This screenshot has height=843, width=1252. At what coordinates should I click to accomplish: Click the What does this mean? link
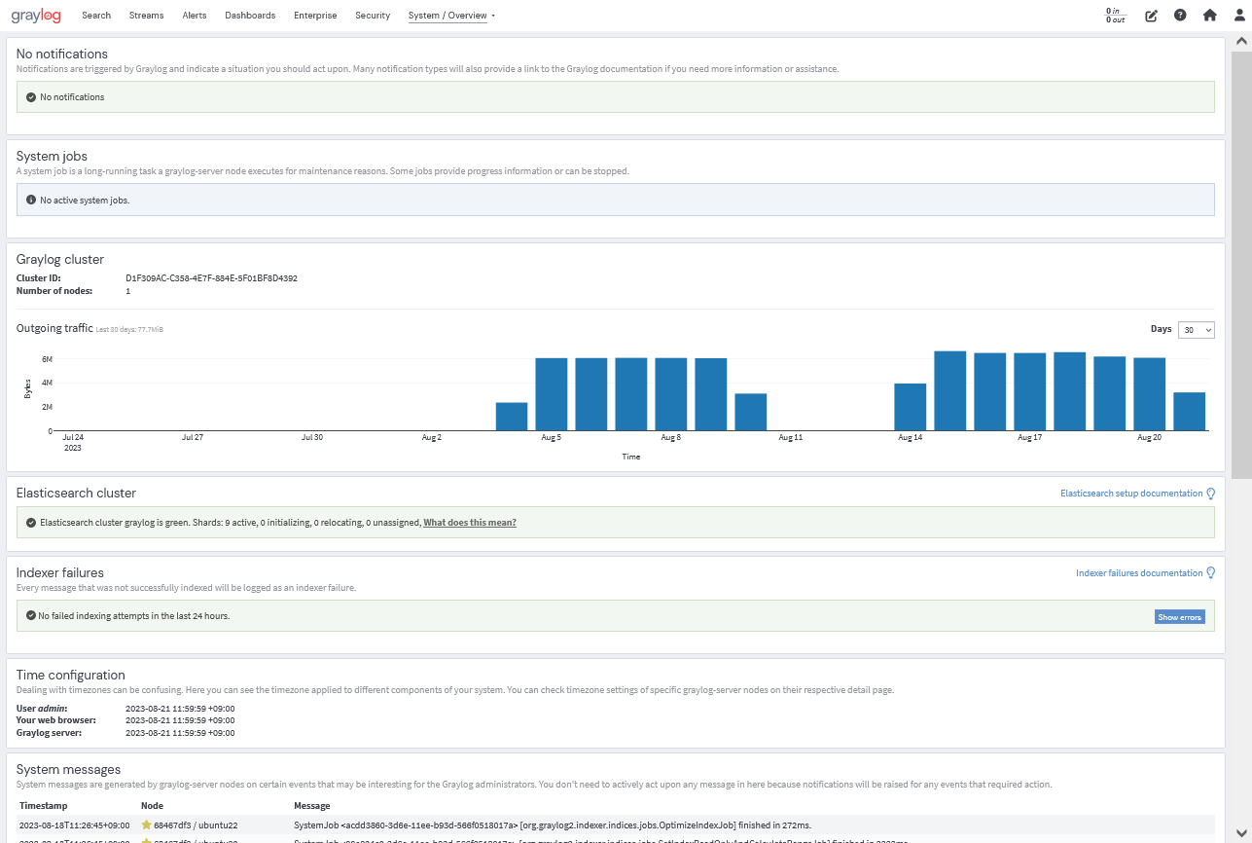(x=470, y=523)
